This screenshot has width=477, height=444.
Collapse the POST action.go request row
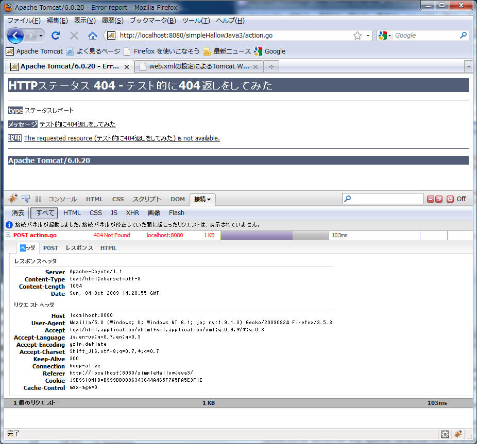click(8, 235)
